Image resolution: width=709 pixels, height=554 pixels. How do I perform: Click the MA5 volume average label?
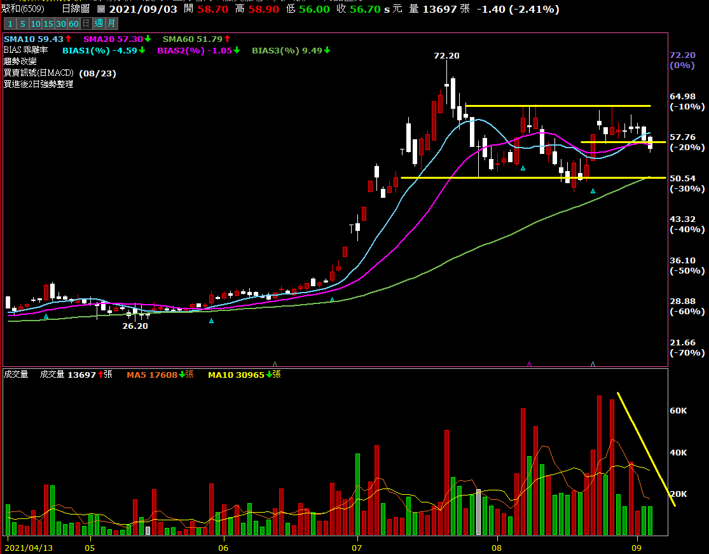[152, 375]
